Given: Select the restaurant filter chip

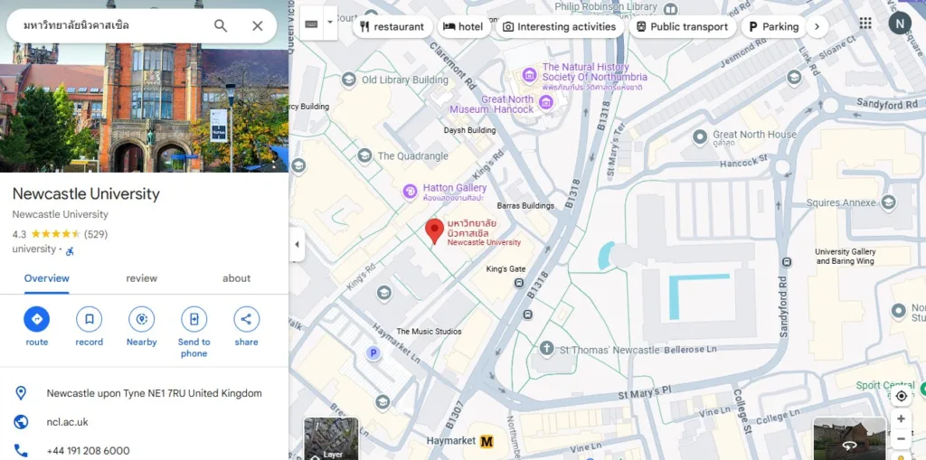Looking at the screenshot, I should point(392,27).
